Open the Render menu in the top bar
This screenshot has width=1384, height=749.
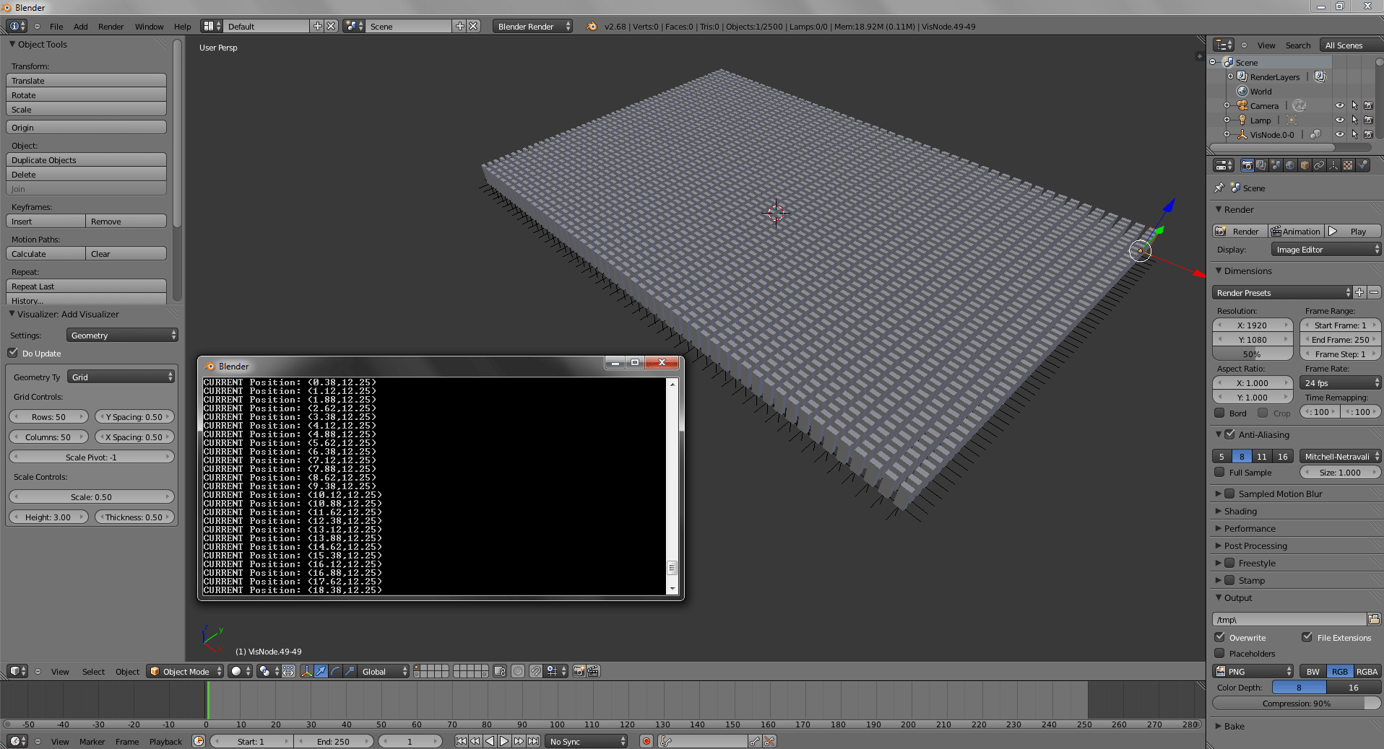pyautogui.click(x=110, y=26)
